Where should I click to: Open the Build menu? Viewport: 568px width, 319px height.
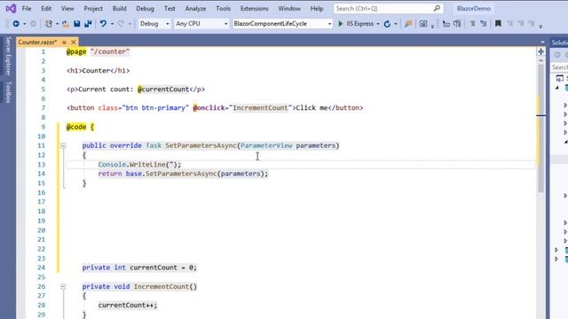click(x=119, y=8)
